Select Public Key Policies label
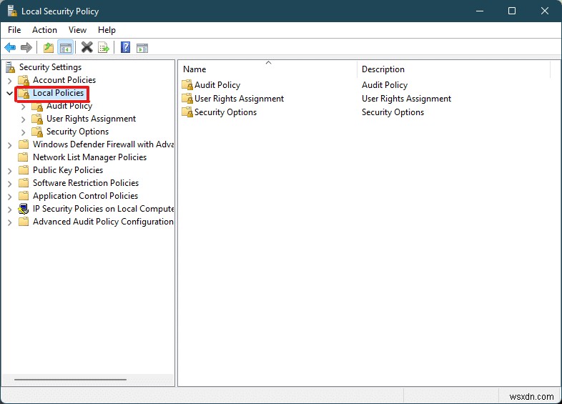The image size is (562, 404). pyautogui.click(x=68, y=170)
